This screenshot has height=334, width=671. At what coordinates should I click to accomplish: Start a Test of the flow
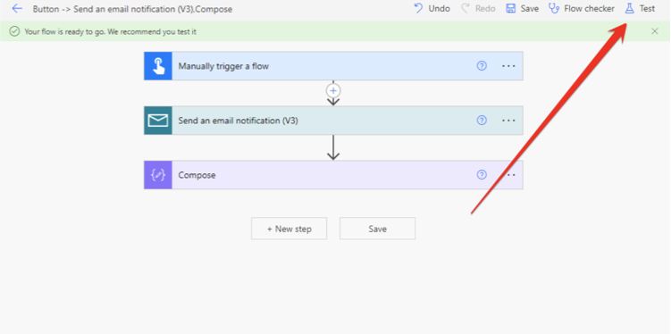click(x=640, y=9)
